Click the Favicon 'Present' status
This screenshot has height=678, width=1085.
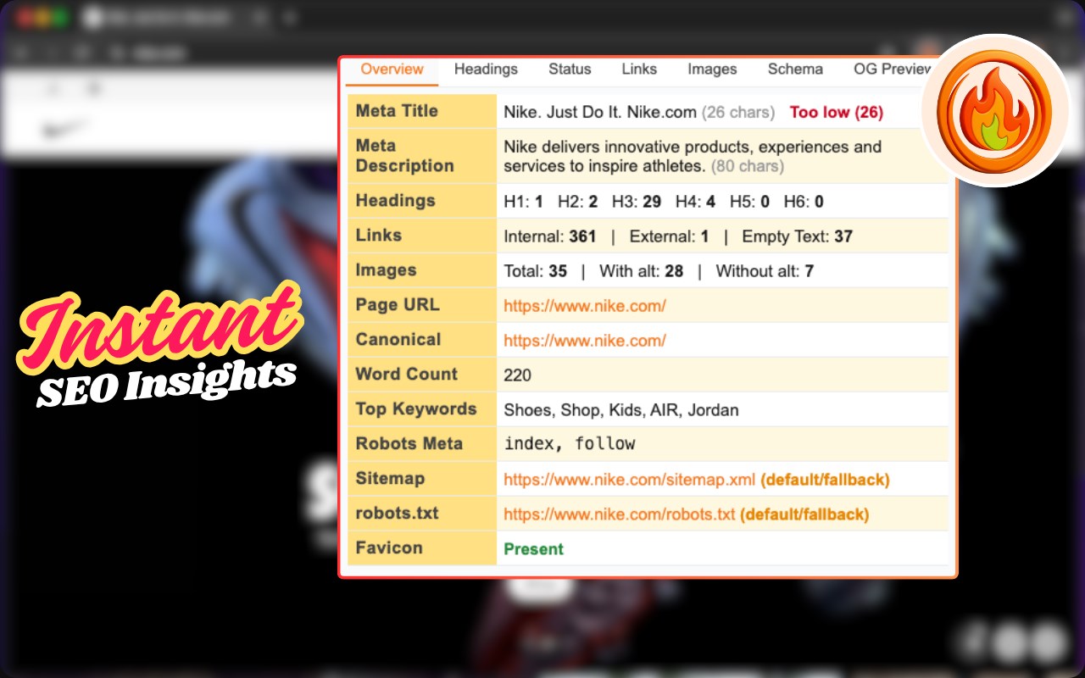(533, 549)
